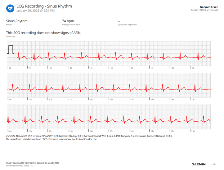Click the third ECG strip starting at 20s
Viewport: 224px width, 170px height.
pyautogui.click(x=109, y=117)
